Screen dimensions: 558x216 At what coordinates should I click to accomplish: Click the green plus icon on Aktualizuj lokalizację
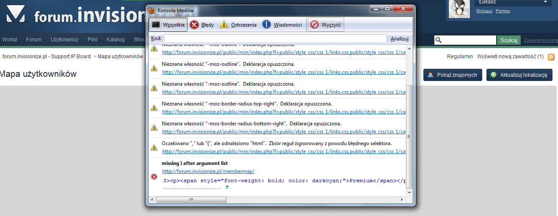click(494, 75)
